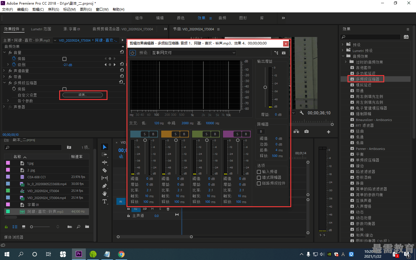This screenshot has width=416, height=260.
Task: Select the Track Select Forward tool
Action: 105,155
